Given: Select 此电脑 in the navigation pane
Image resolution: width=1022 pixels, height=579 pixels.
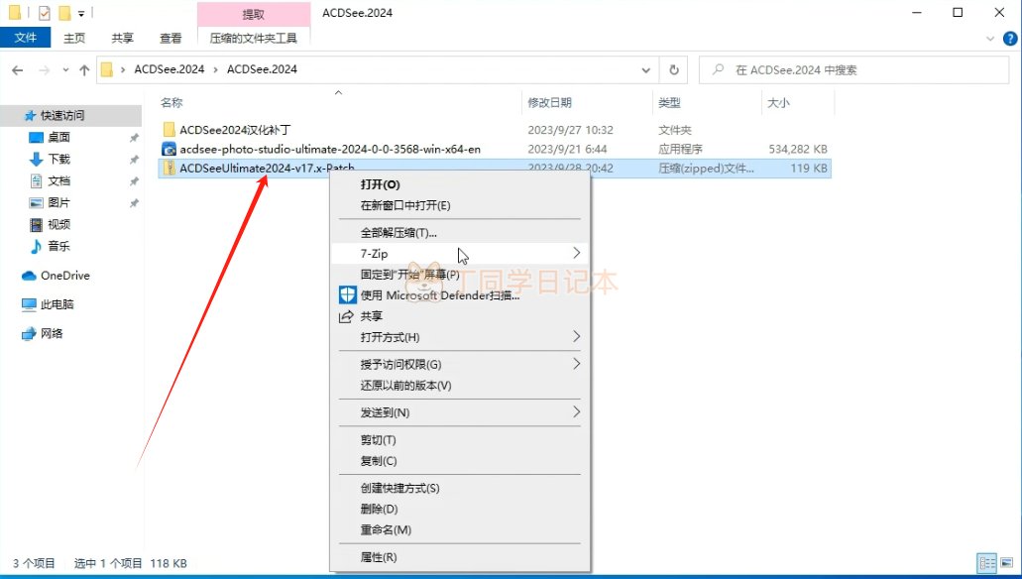Looking at the screenshot, I should point(57,304).
